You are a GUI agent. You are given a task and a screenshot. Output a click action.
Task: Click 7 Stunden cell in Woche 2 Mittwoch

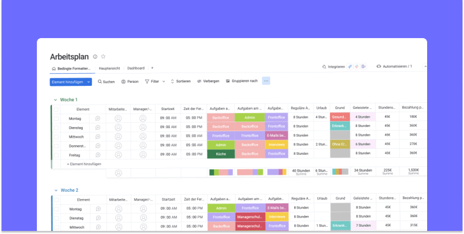coord(363,226)
